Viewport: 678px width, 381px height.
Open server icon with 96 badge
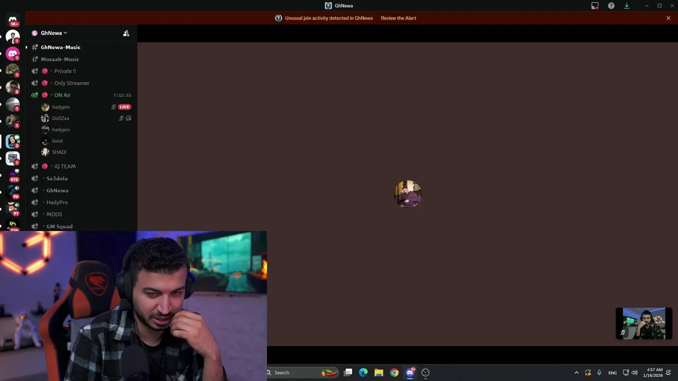(13, 192)
